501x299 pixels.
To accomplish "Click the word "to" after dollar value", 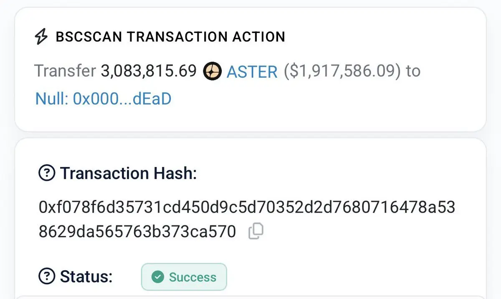I will [413, 72].
